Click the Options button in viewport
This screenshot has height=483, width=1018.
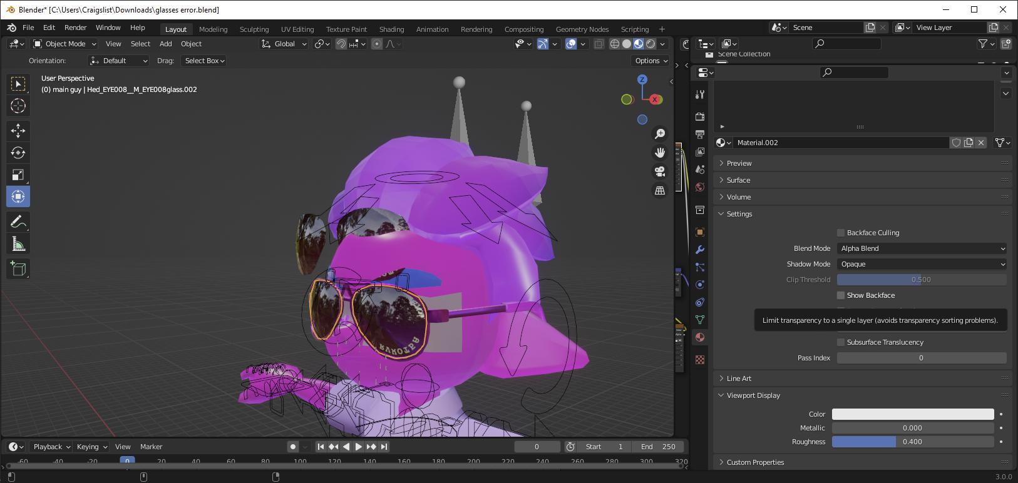[651, 61]
